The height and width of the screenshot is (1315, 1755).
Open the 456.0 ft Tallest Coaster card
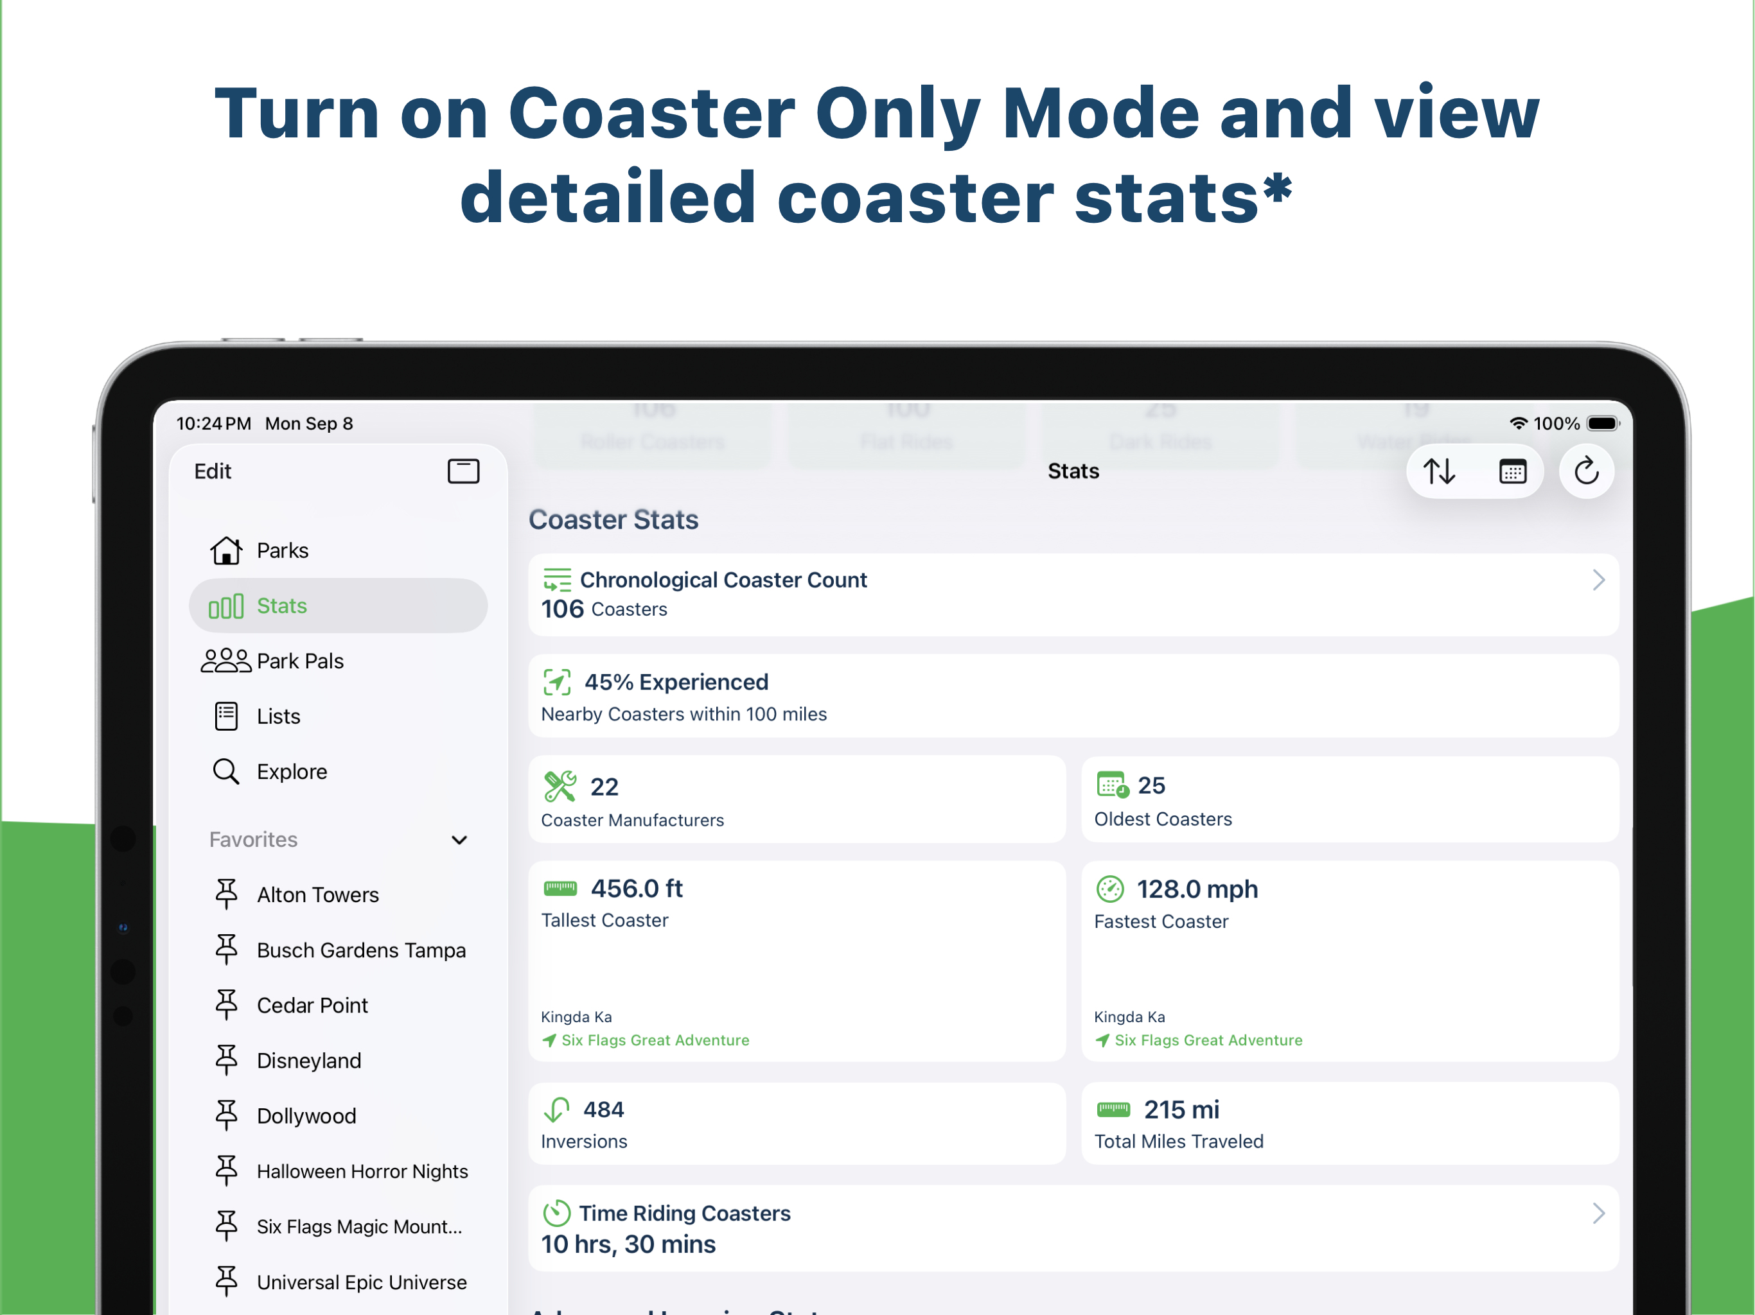[x=797, y=961]
